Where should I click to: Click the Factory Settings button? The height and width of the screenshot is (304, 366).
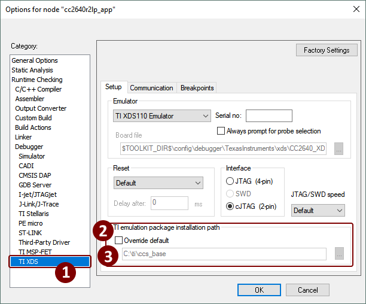[x=327, y=50]
